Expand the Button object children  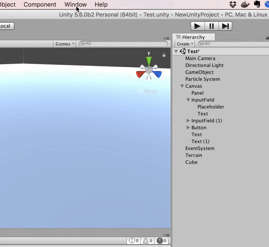point(188,127)
